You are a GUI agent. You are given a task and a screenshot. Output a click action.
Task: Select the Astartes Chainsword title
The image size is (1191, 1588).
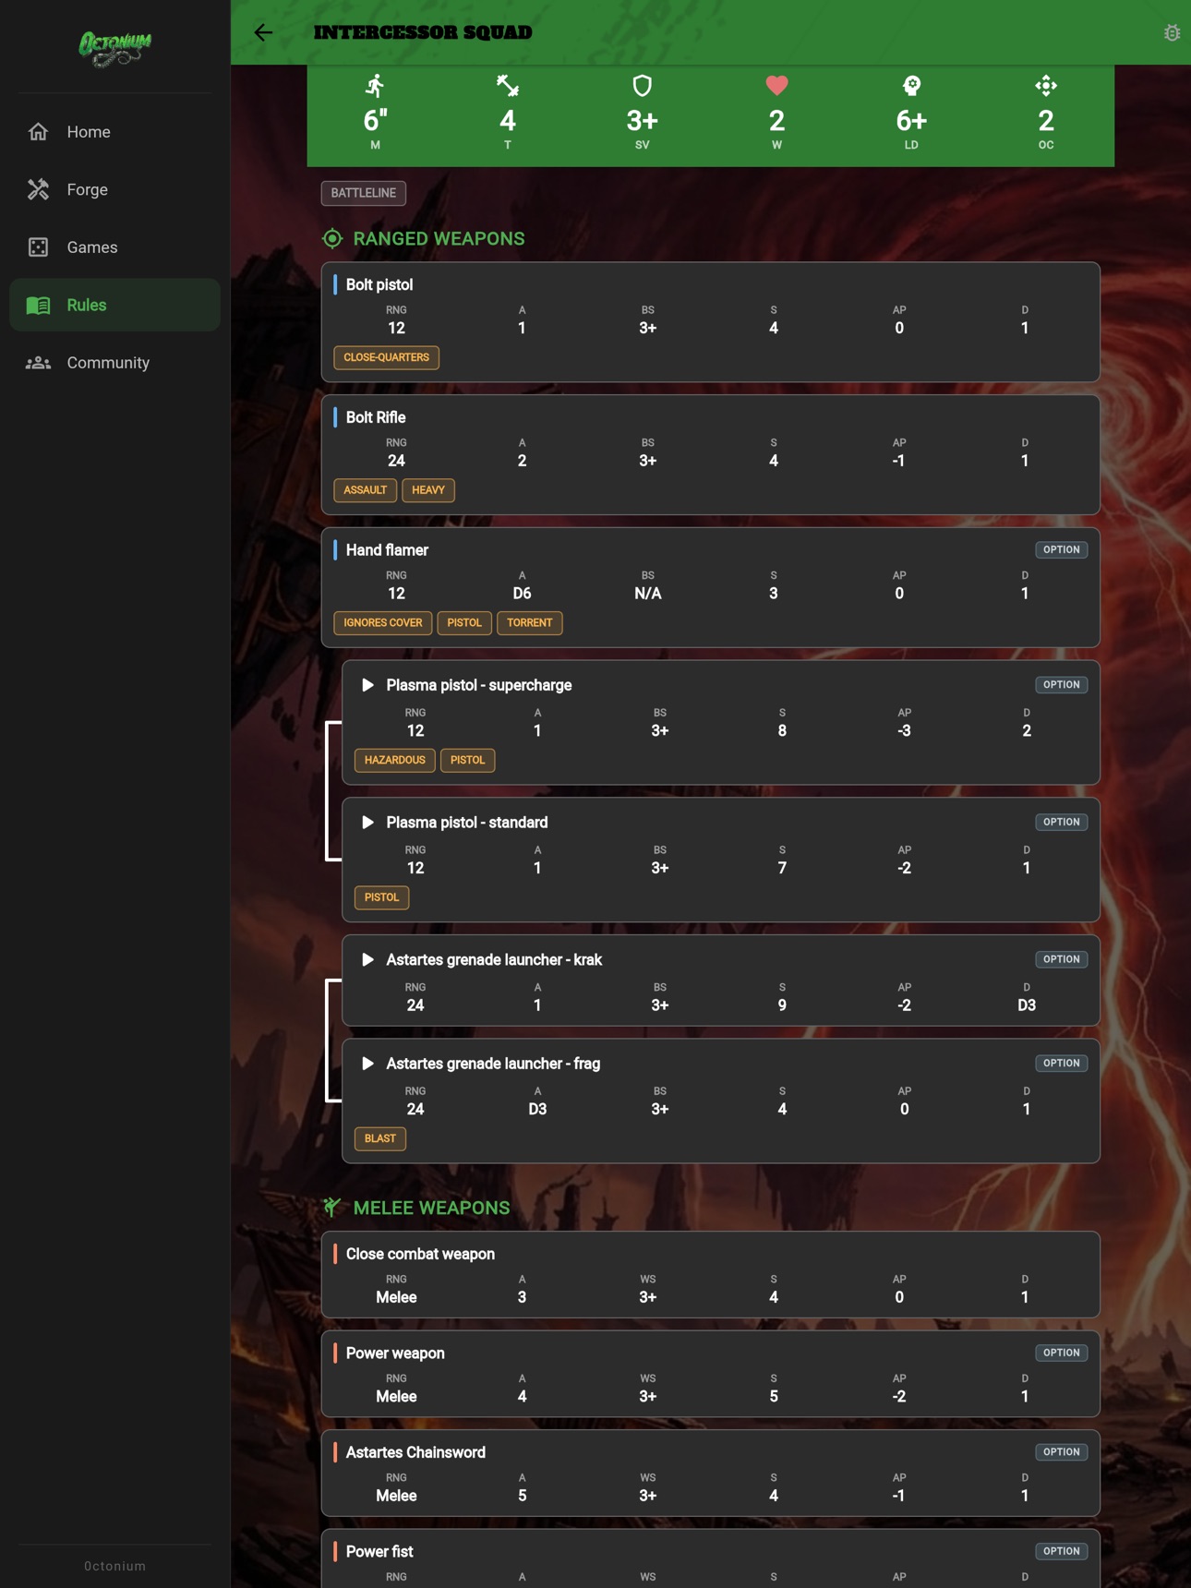(x=415, y=1452)
